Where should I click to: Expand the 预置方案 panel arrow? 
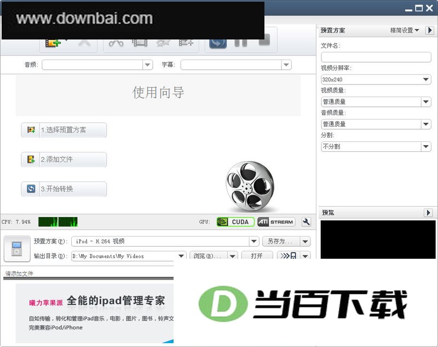(429, 30)
